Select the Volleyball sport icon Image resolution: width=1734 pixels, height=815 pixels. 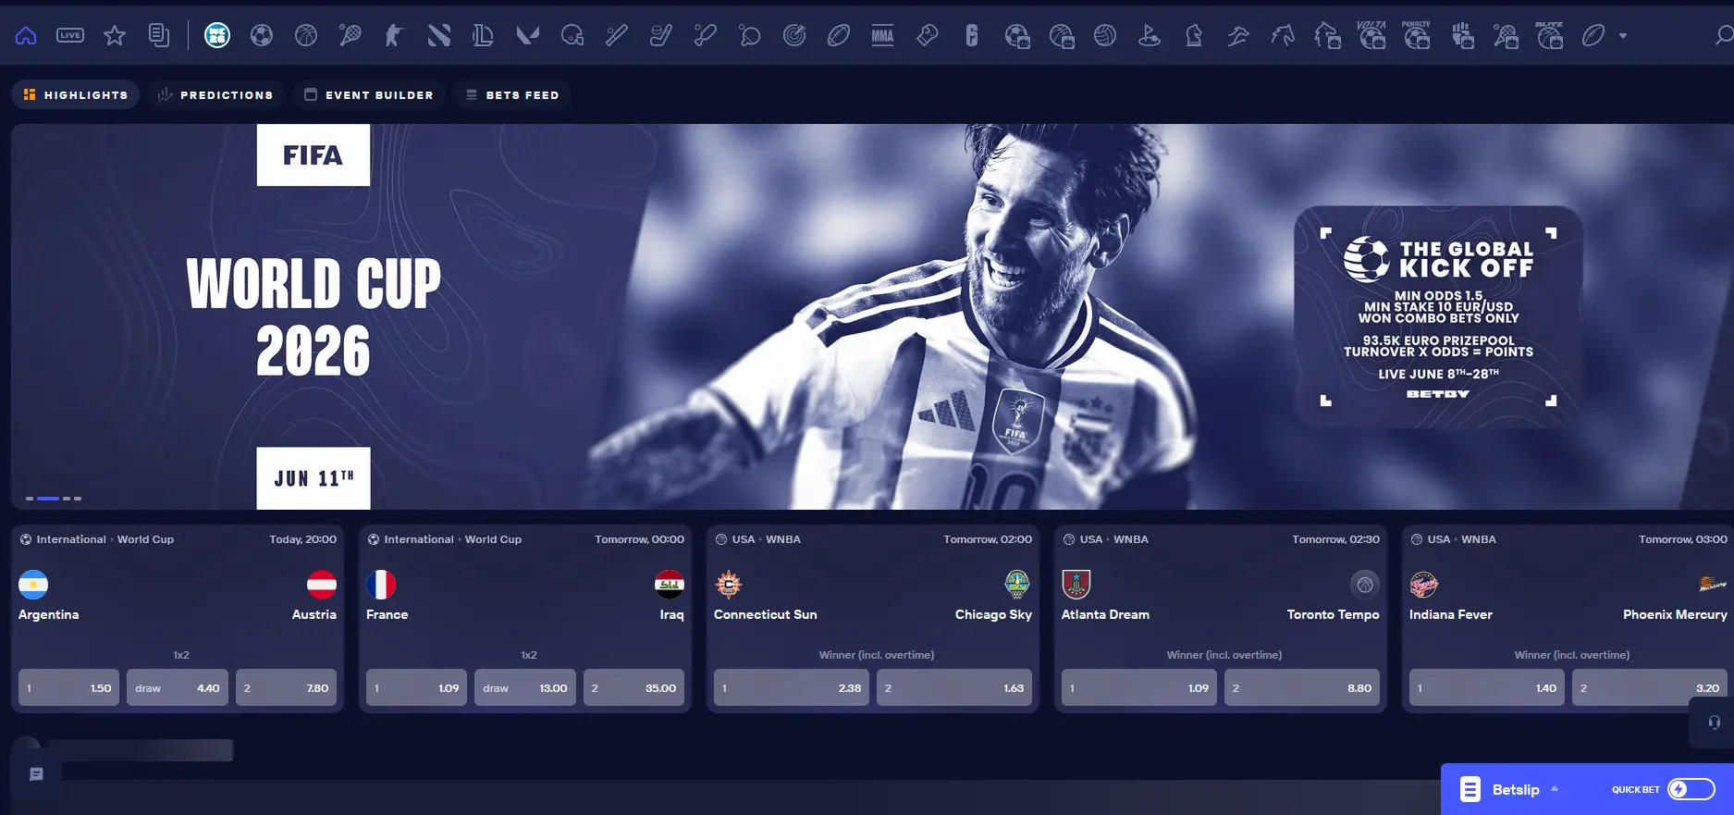1105,36
